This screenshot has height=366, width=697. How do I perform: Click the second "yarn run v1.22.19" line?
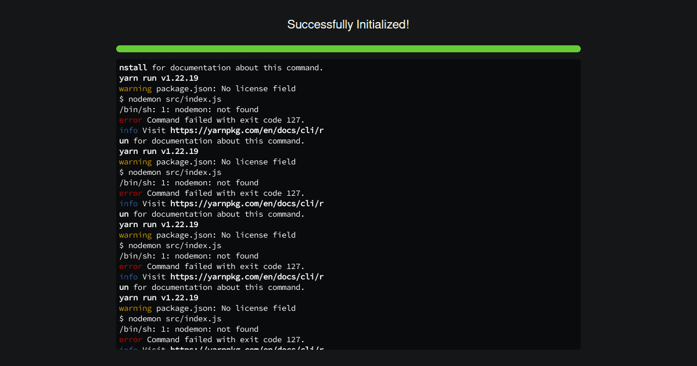pos(159,152)
